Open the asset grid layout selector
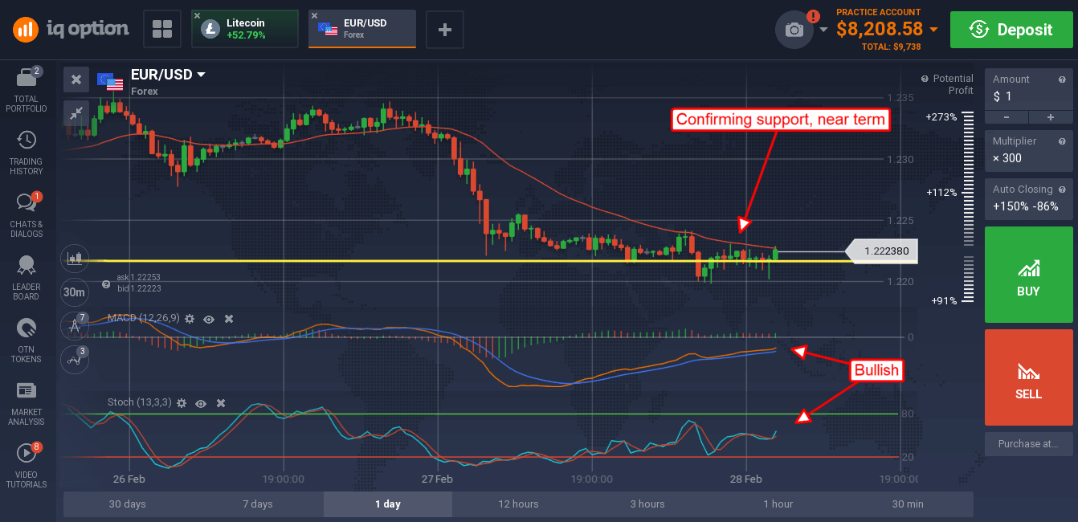The width and height of the screenshot is (1078, 522). pos(162,30)
